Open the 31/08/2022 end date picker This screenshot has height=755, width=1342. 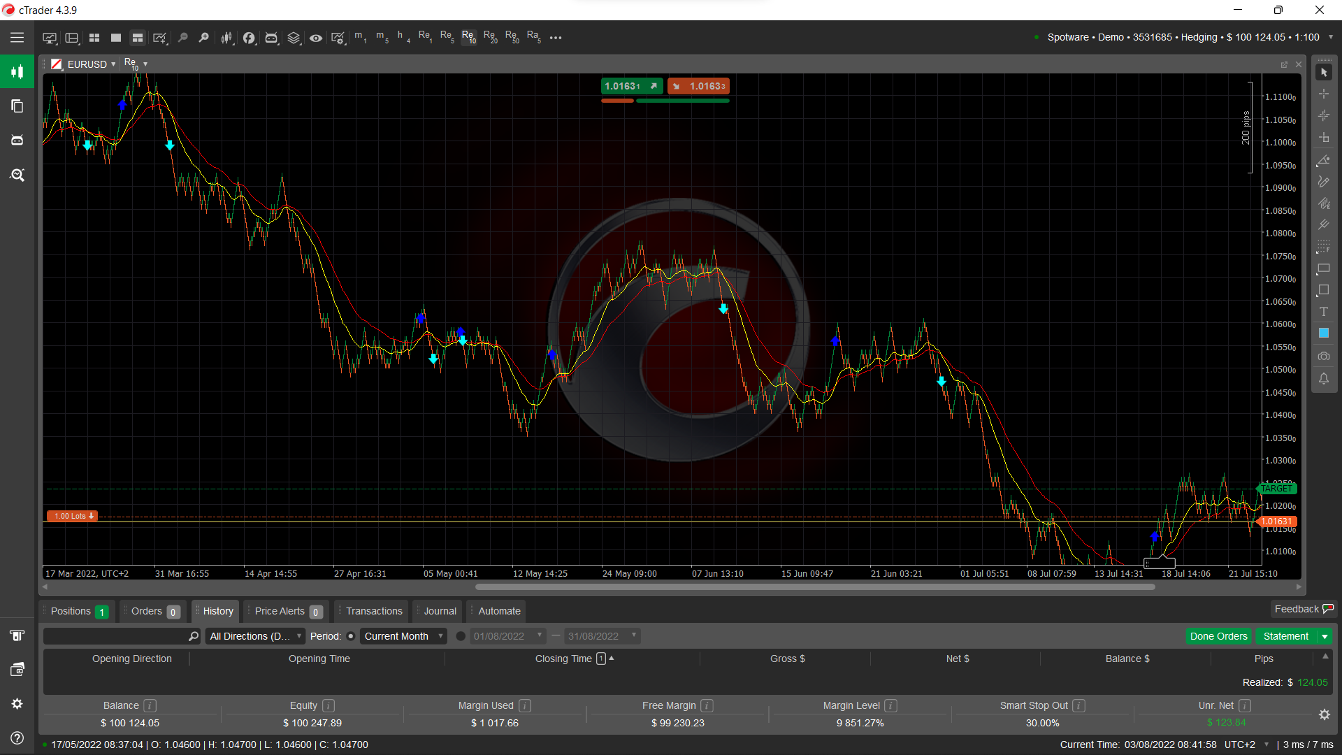coord(602,636)
